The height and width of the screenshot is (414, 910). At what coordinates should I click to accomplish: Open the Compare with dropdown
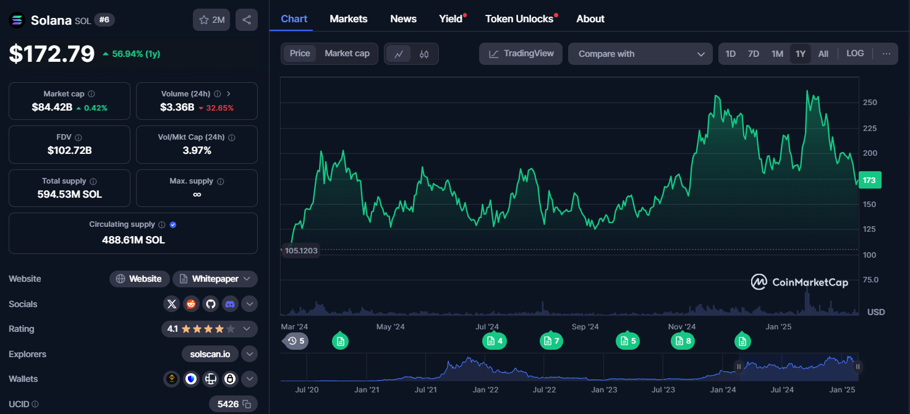click(x=640, y=54)
